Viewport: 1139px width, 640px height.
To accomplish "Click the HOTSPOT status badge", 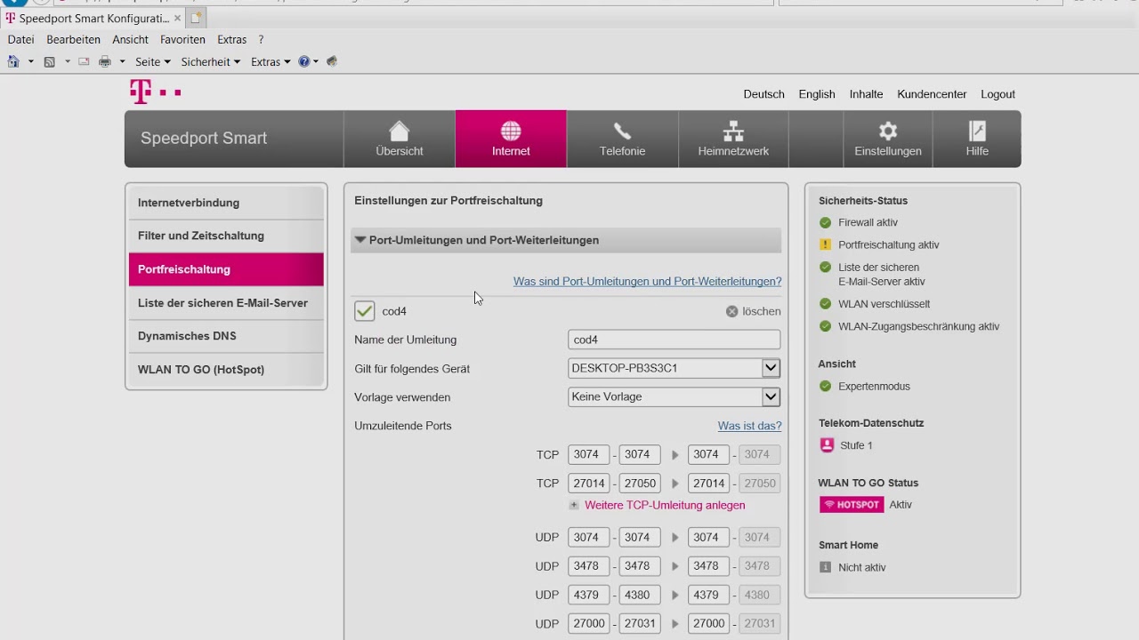I will pos(852,504).
